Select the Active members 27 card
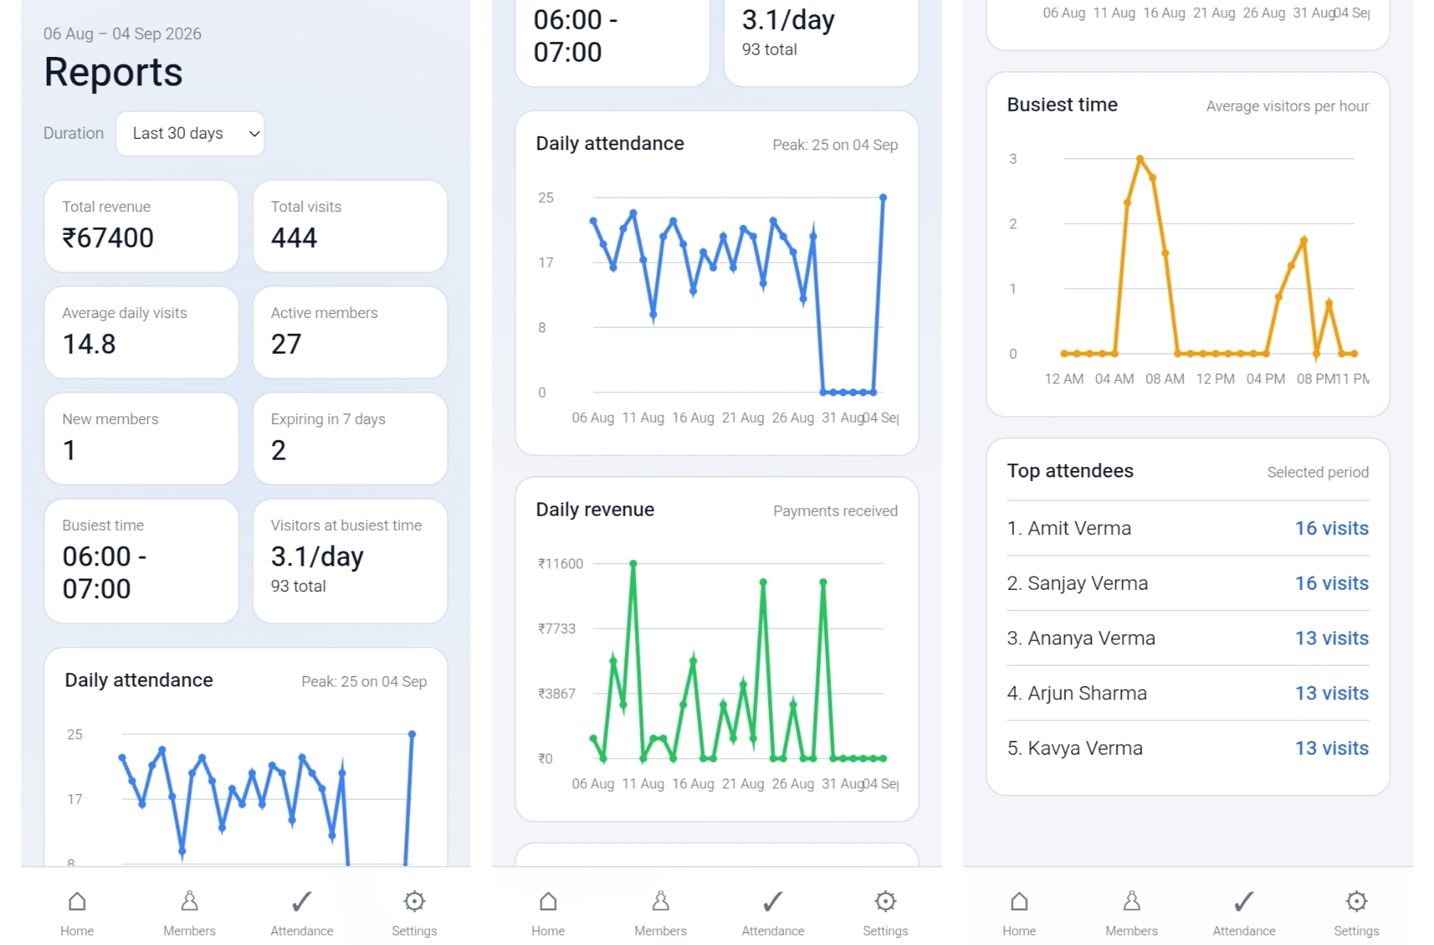This screenshot has height=945, width=1434. [x=350, y=332]
